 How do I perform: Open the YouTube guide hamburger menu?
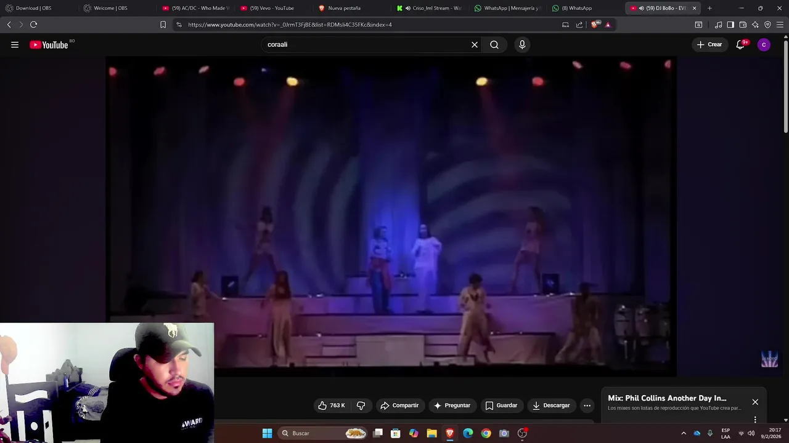(x=15, y=44)
